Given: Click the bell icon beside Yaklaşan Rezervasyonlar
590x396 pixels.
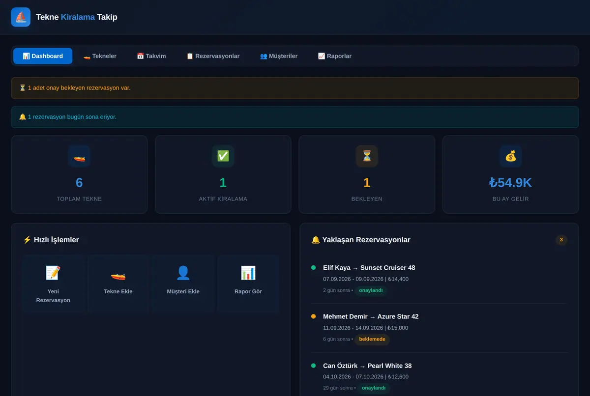Looking at the screenshot, I should pos(316,240).
